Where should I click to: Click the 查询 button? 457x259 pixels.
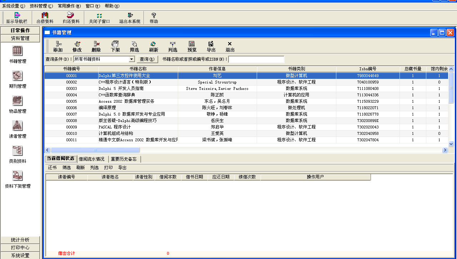click(147, 59)
